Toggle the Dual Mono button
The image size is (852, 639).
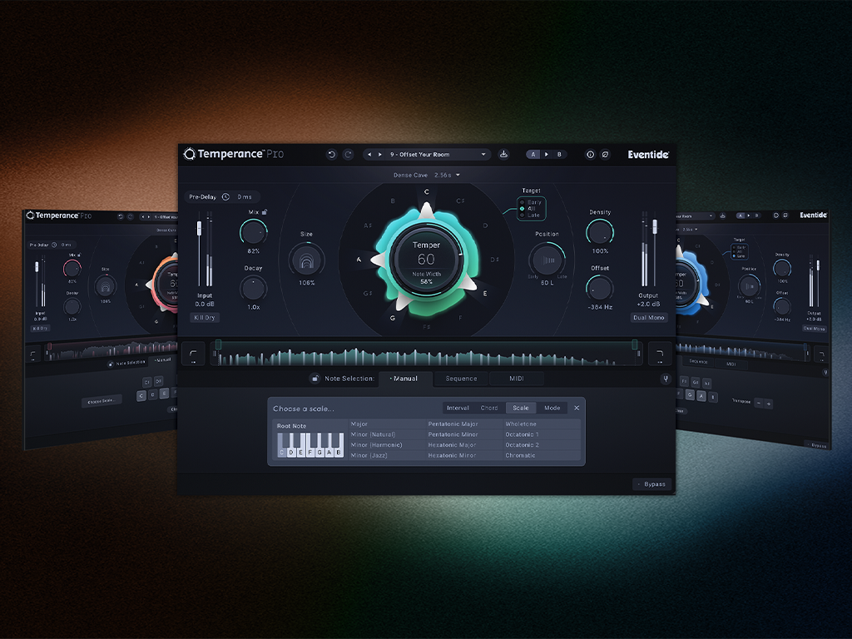[649, 318]
